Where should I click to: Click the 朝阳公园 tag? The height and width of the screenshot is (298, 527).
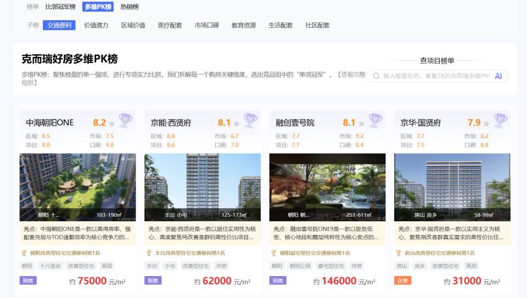(300, 266)
